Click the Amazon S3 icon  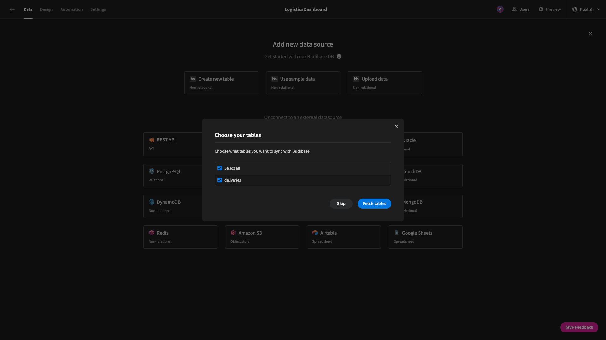(x=233, y=233)
